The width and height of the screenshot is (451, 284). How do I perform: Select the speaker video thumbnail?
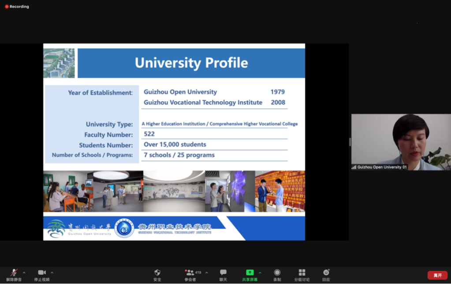point(401,141)
